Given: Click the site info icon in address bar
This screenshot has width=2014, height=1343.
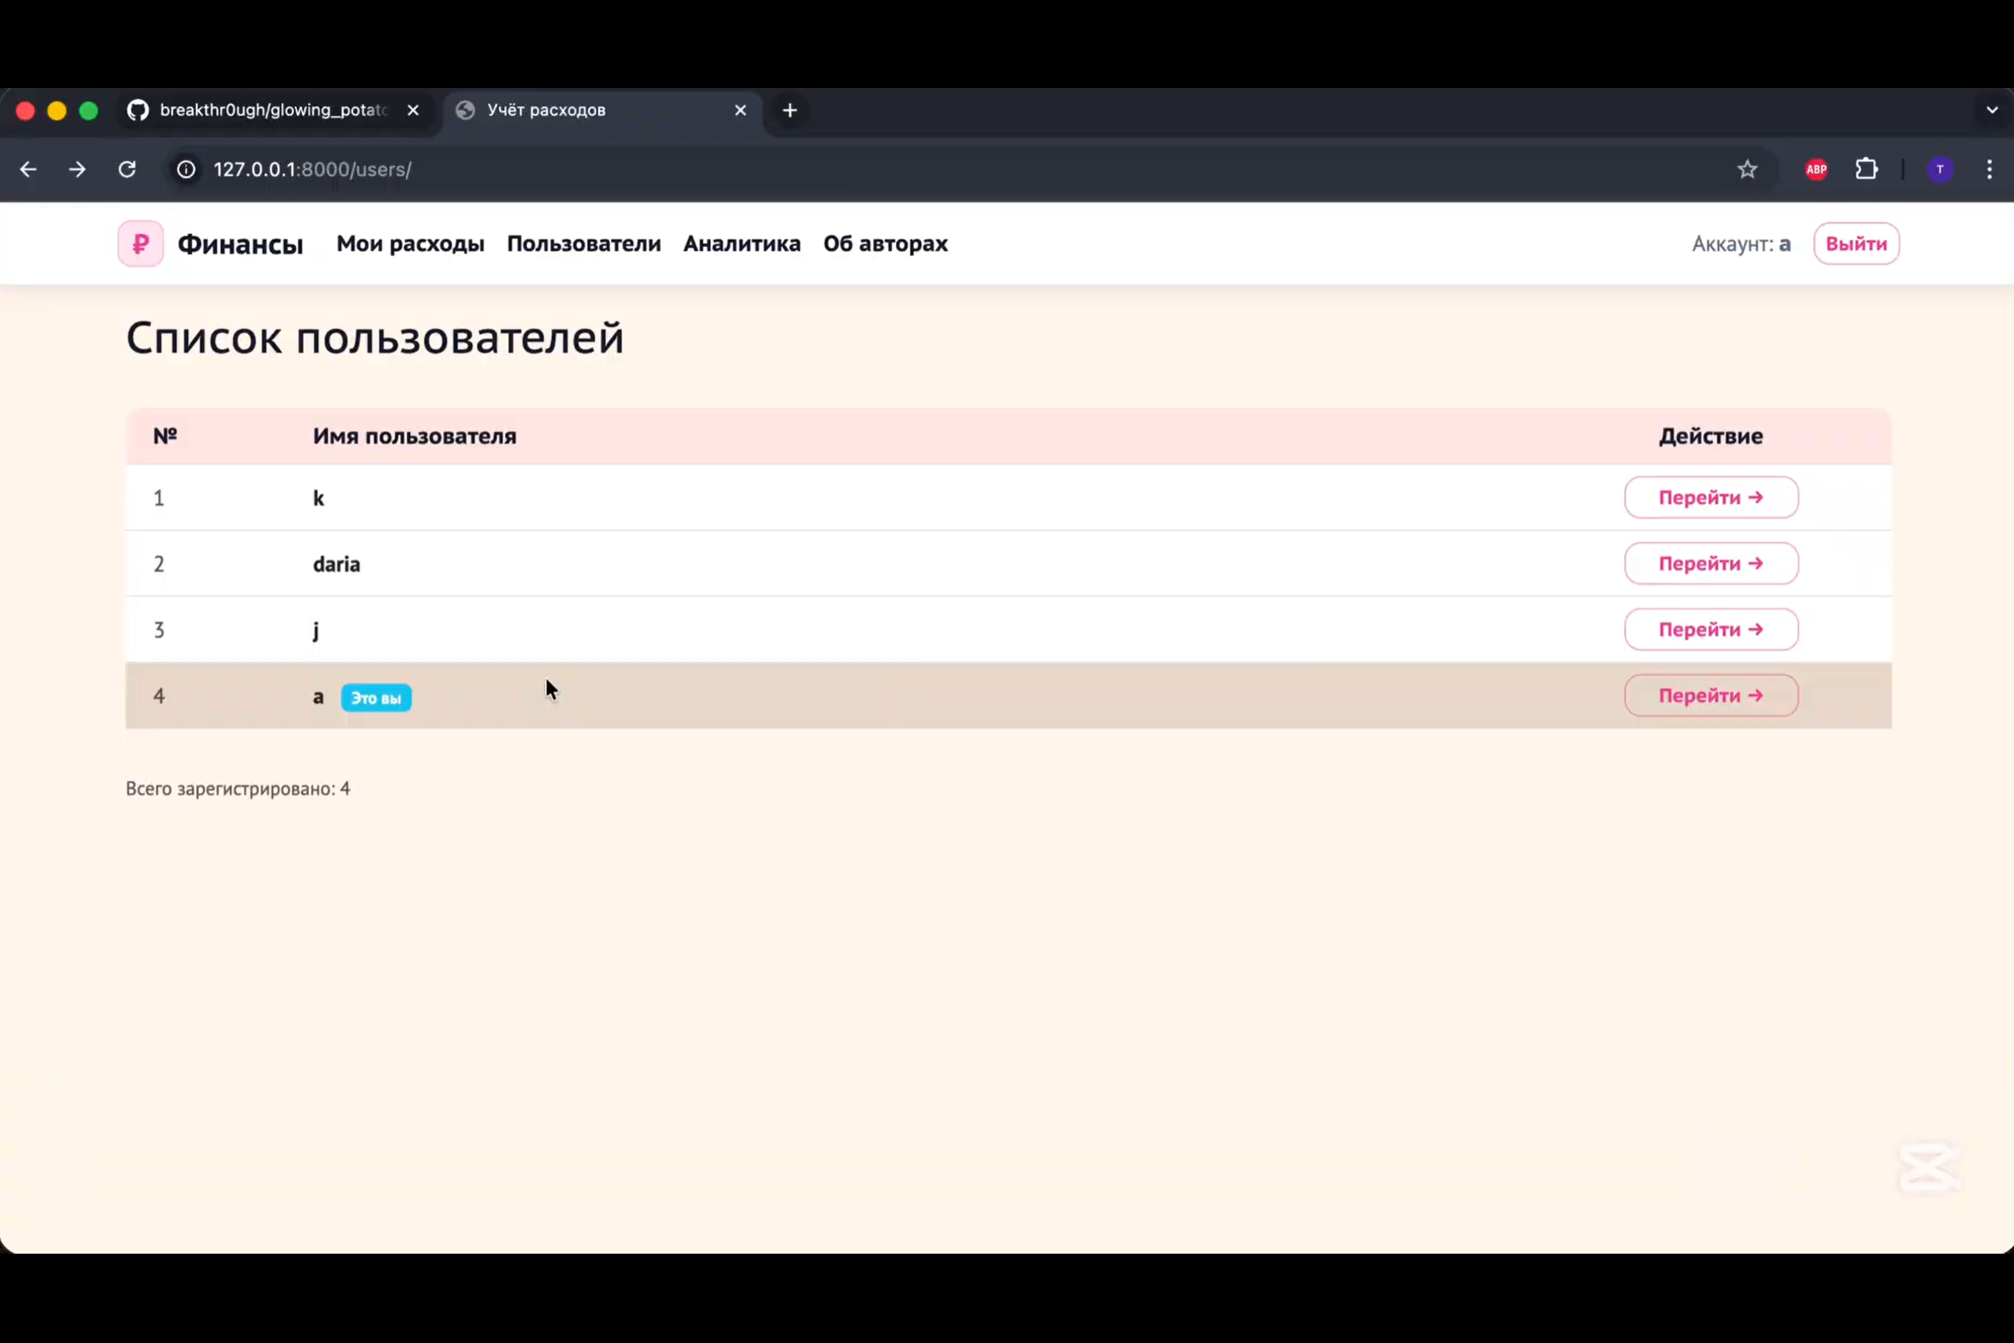Looking at the screenshot, I should [x=186, y=170].
